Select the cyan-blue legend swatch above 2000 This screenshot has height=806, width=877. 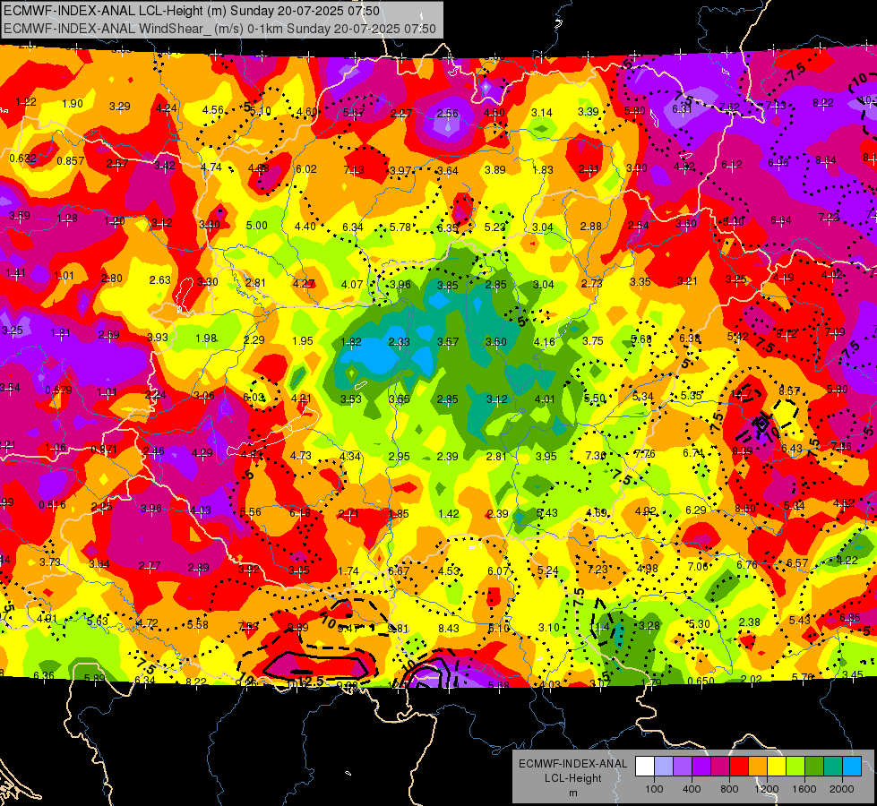[852, 767]
